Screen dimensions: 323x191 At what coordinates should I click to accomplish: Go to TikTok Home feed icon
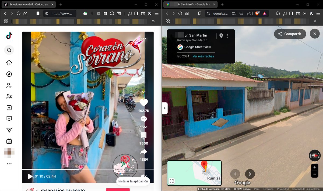coord(9,63)
